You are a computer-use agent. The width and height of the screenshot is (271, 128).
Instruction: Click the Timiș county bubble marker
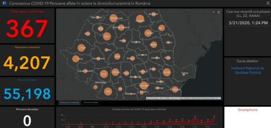pyautogui.click(x=76, y=59)
